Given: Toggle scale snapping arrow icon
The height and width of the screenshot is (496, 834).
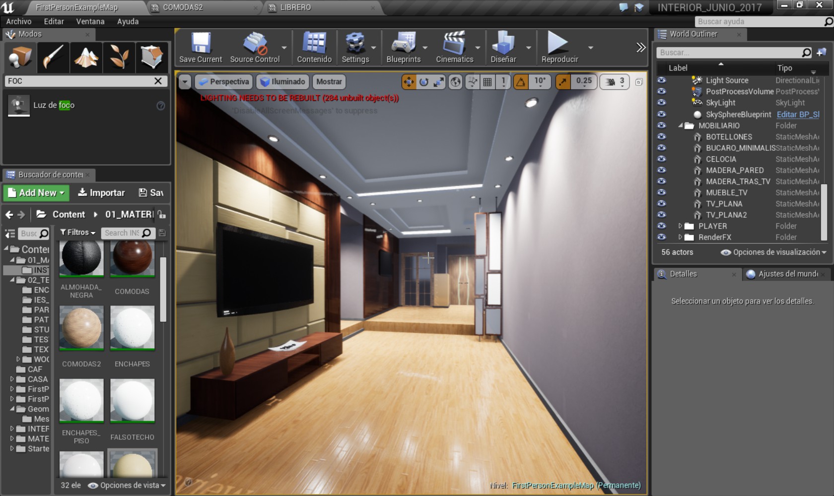Looking at the screenshot, I should point(562,82).
